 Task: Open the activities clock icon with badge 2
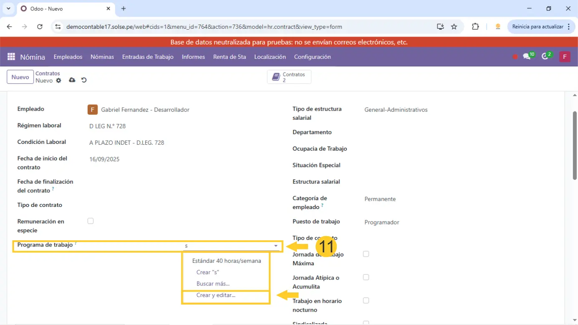pyautogui.click(x=545, y=57)
